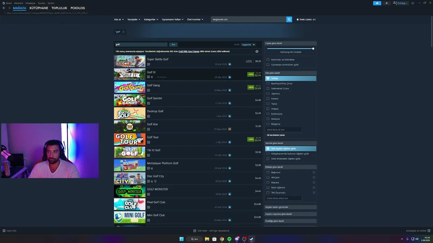Click the review icon on Golf Ace row
Screen dimensions: 433x243
click(230, 129)
